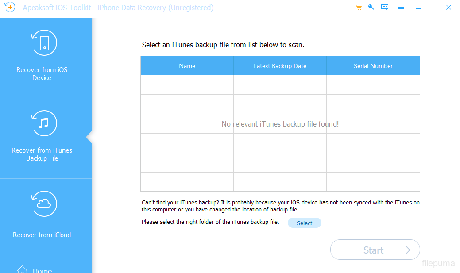Screen dimensions: 460x273
Task: Click Select to choose backup folder
Action: click(x=304, y=223)
